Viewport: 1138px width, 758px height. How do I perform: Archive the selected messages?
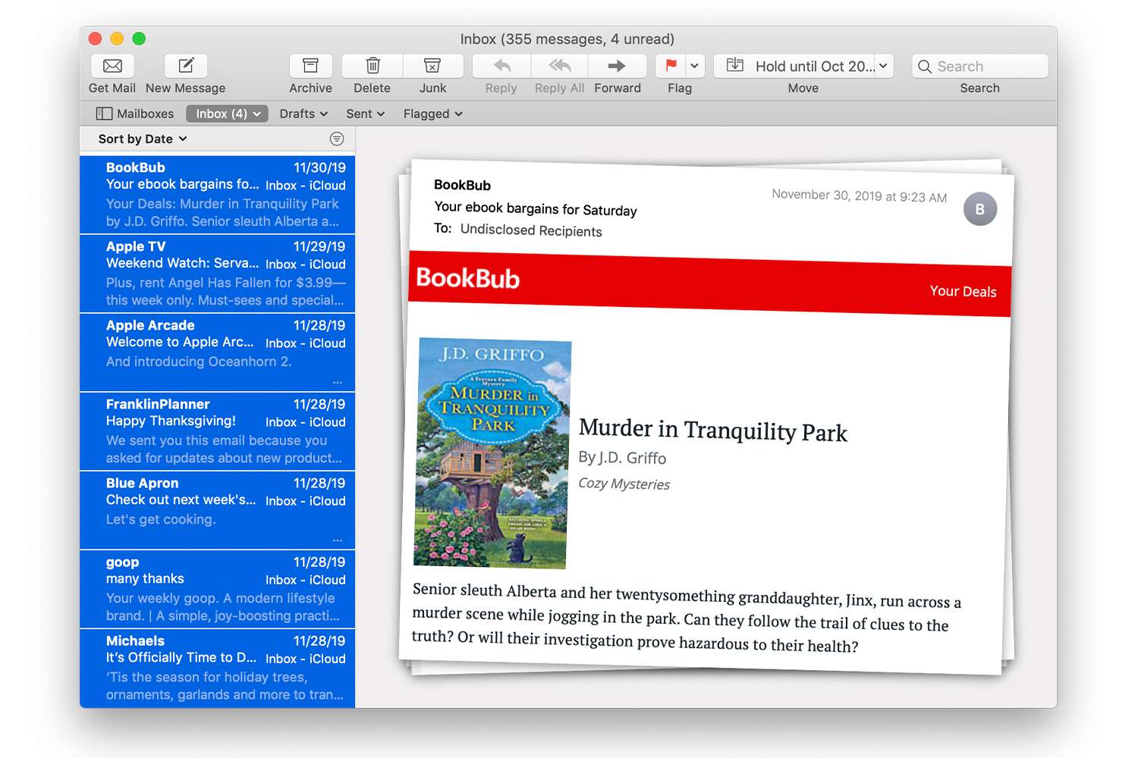click(310, 66)
